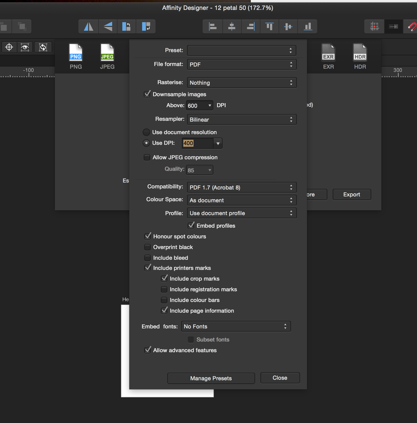
Task: Enable Allow JPEG compression
Action: pyautogui.click(x=147, y=157)
